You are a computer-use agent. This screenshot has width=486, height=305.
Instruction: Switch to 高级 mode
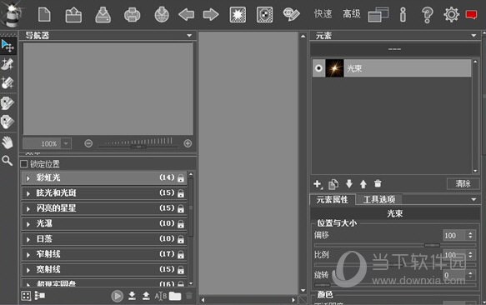(x=352, y=14)
